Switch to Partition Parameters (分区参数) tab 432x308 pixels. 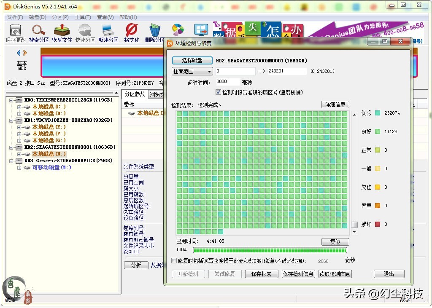click(135, 94)
